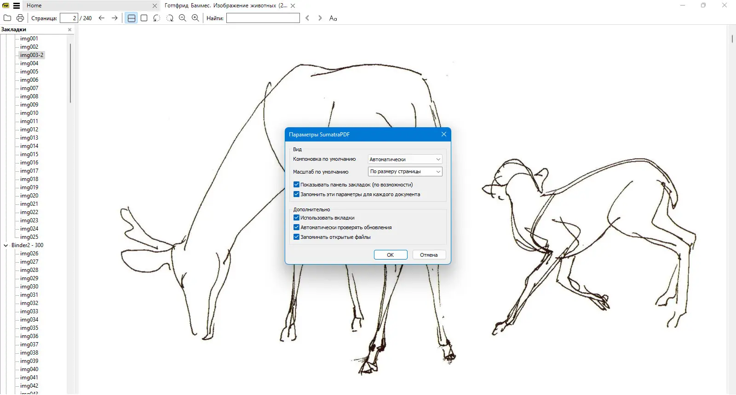Disable 'Автоматически проверять обновления' checkbox
The height and width of the screenshot is (395, 736).
(x=297, y=227)
